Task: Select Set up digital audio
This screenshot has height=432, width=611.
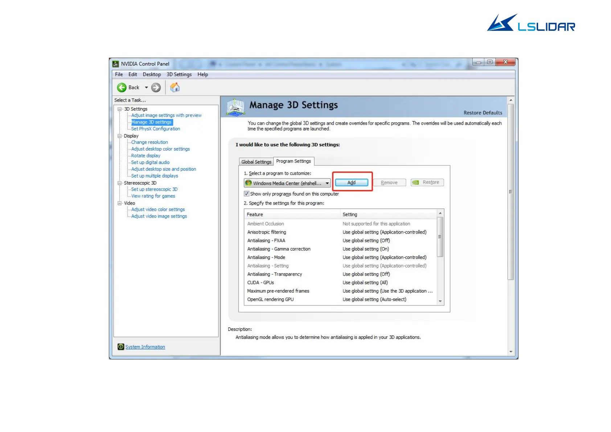Action: point(150,162)
